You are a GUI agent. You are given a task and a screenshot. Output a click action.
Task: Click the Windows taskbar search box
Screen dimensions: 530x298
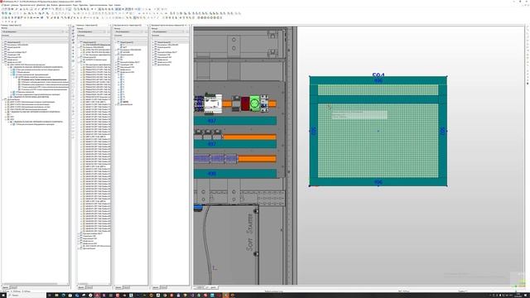(x=26, y=296)
